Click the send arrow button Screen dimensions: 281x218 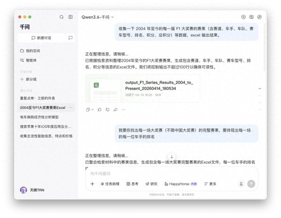click(251, 184)
